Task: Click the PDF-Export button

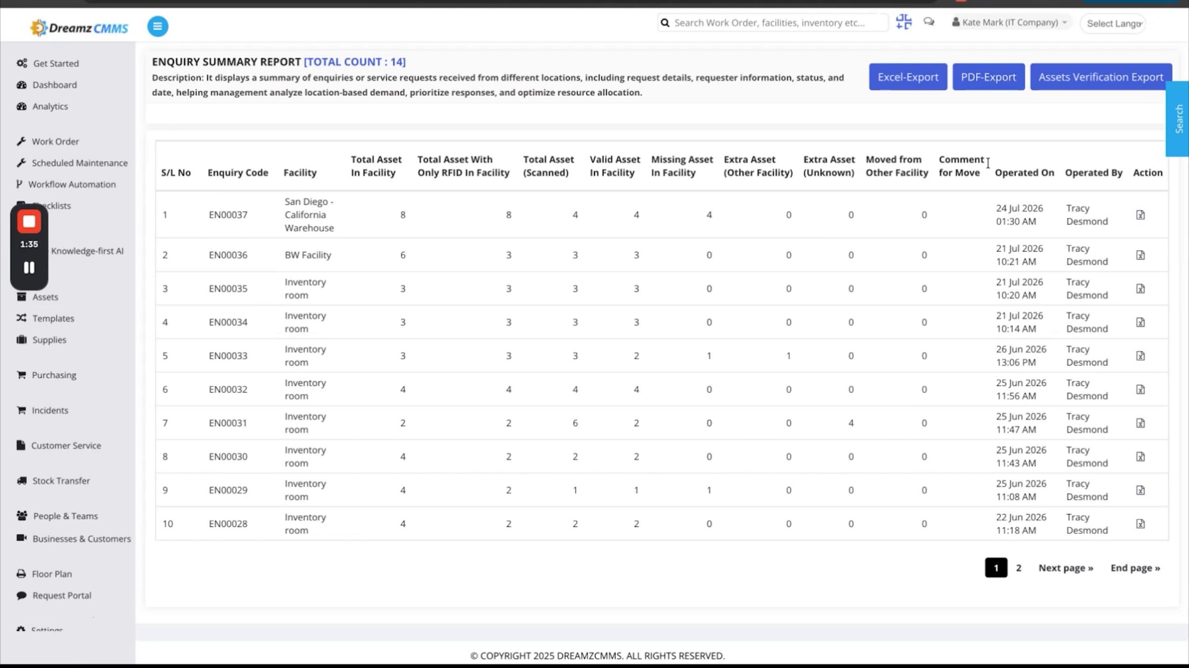Action: [x=988, y=77]
